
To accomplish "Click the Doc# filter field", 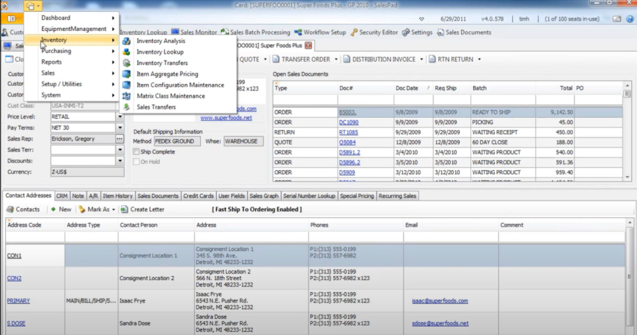I will [365, 99].
